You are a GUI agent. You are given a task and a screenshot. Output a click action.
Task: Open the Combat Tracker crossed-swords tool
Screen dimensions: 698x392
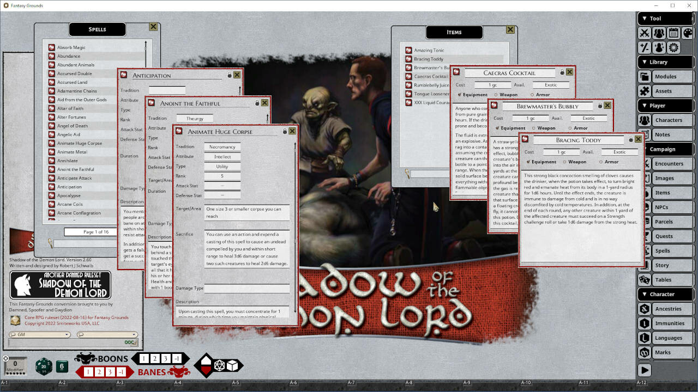click(645, 33)
